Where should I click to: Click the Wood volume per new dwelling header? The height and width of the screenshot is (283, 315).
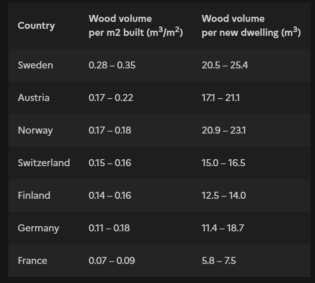pyautogui.click(x=251, y=26)
